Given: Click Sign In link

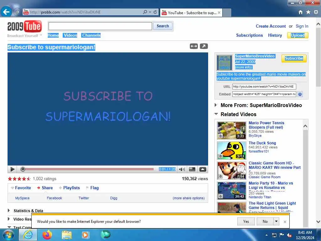Looking at the screenshot, I should click(x=302, y=26).
